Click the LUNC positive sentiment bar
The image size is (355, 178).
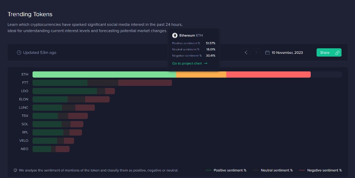(x=47, y=108)
